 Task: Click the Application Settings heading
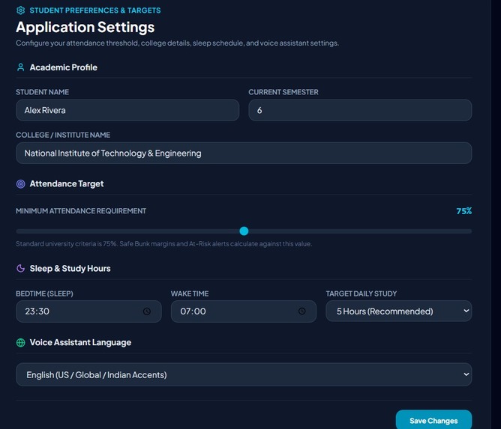(x=85, y=28)
